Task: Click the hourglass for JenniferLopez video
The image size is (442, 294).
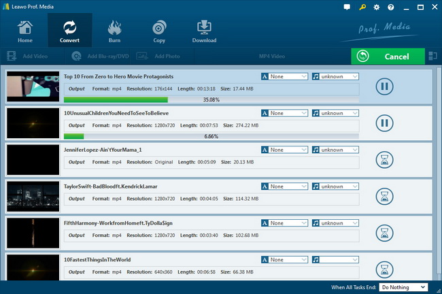Action: [384, 160]
